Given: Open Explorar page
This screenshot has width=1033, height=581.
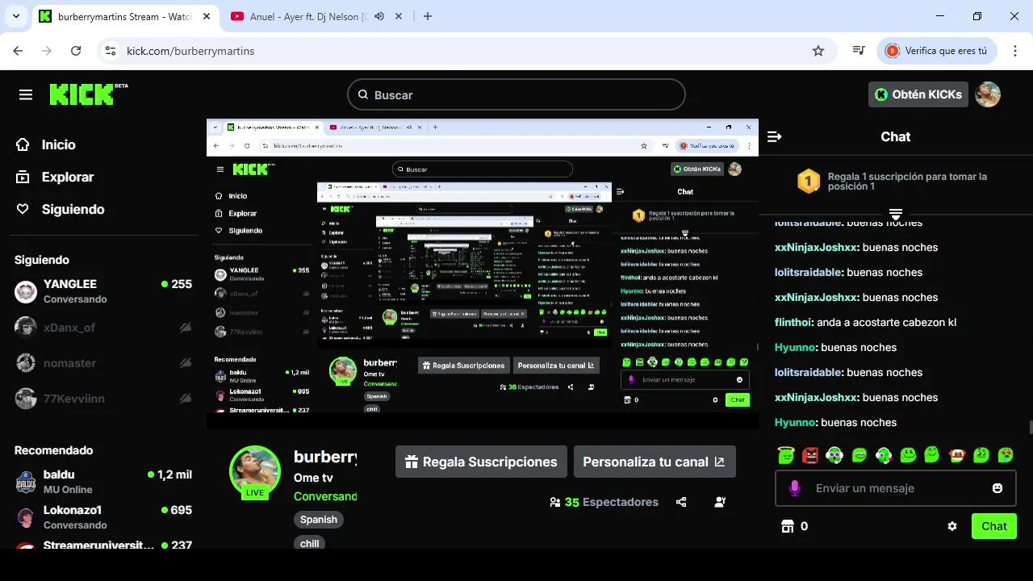Looking at the screenshot, I should point(55,177).
